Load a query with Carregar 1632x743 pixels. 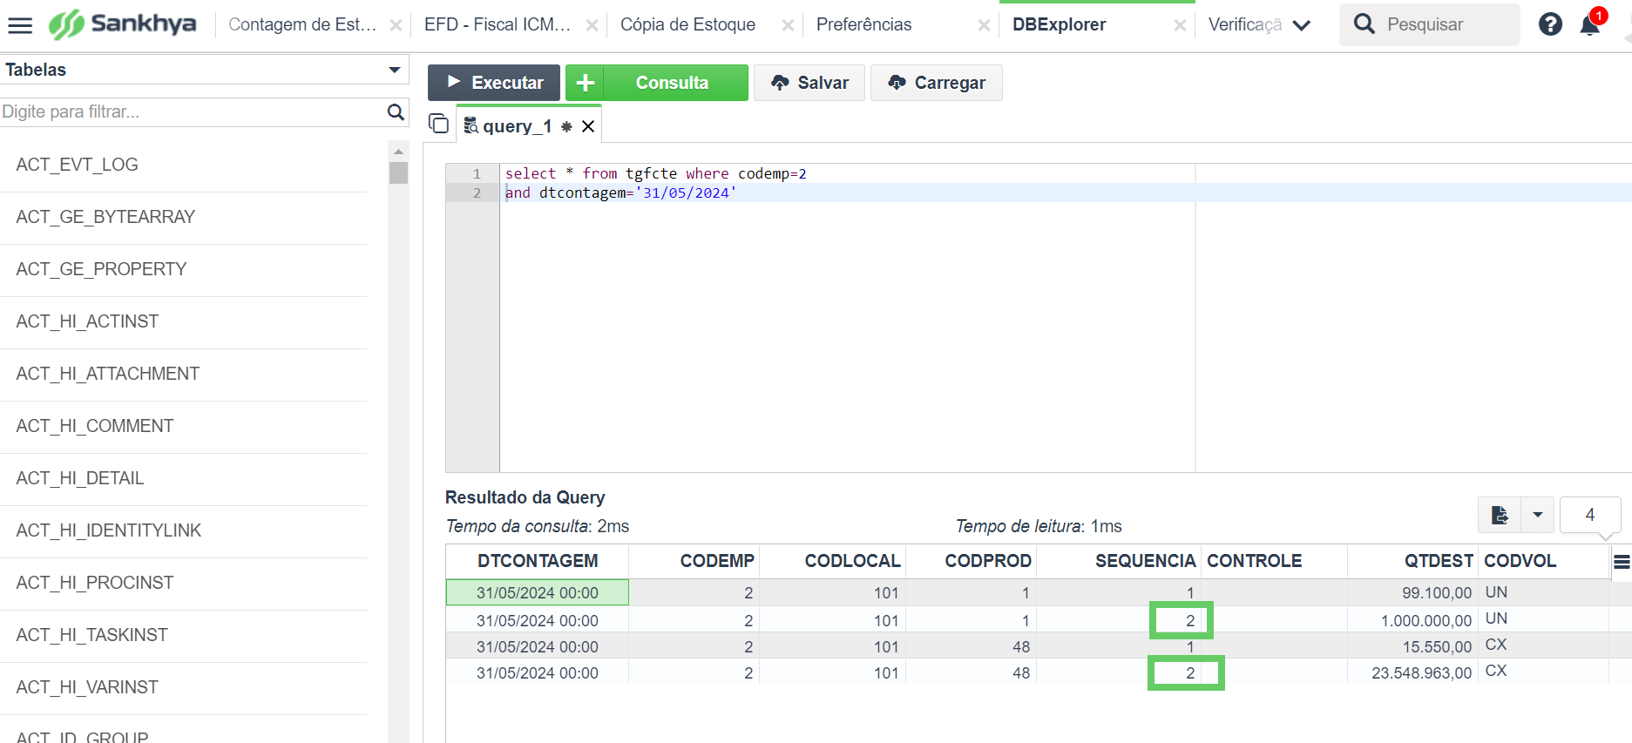pos(937,83)
